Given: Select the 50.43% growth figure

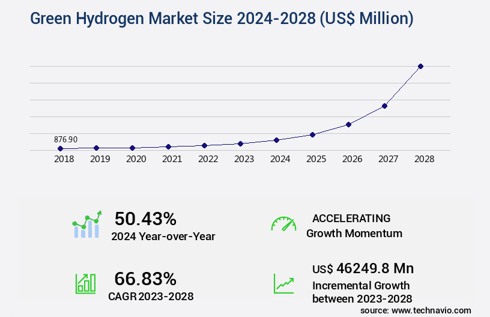Looking at the screenshot, I should 145,219.
